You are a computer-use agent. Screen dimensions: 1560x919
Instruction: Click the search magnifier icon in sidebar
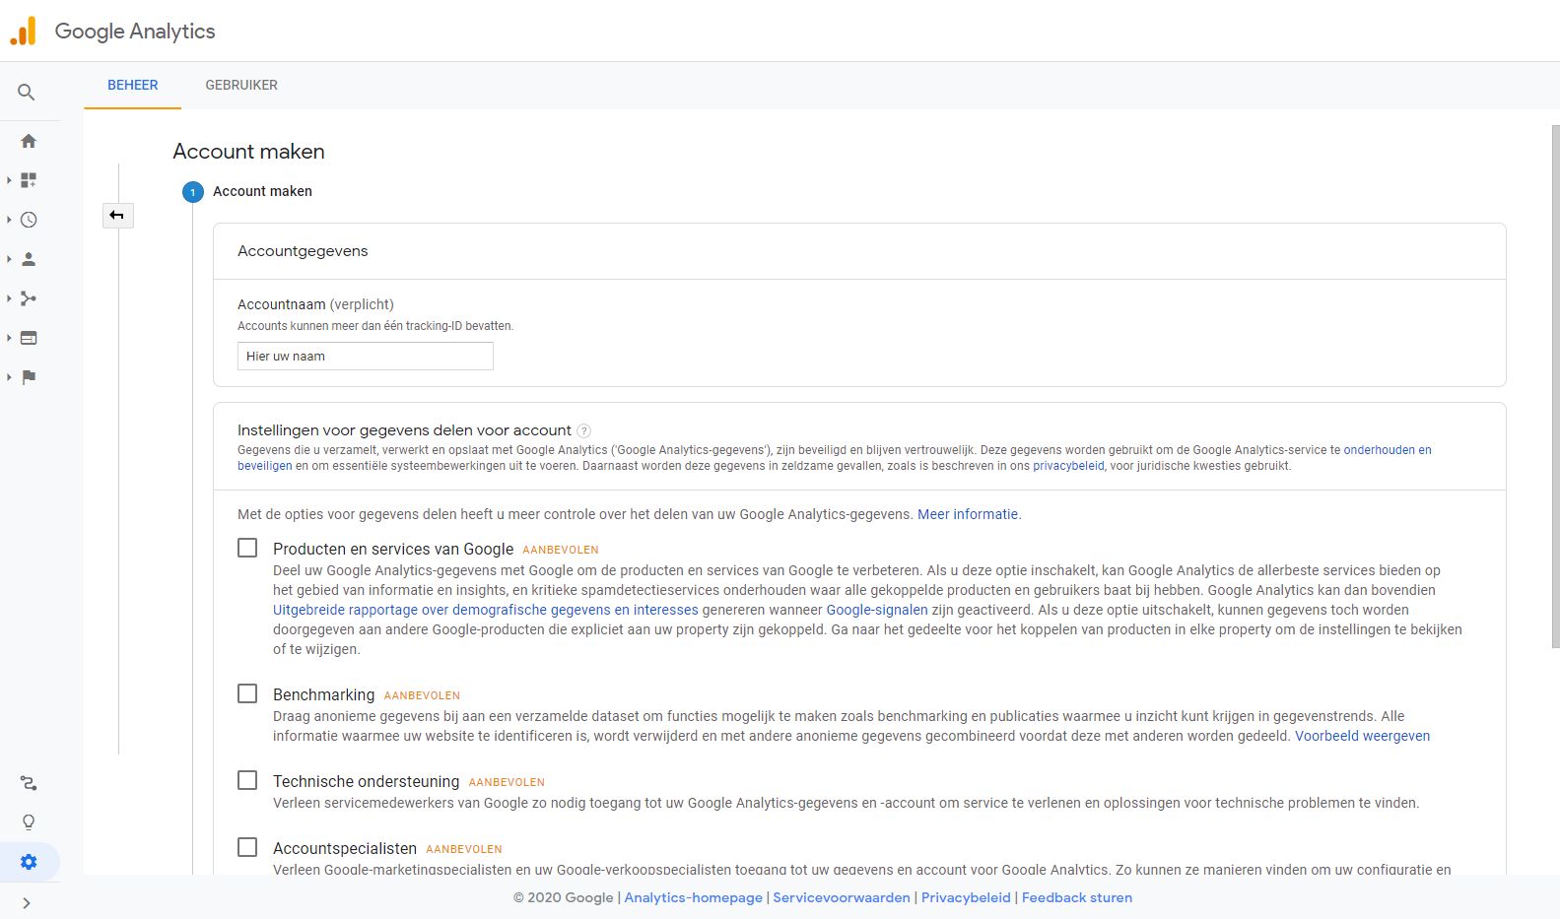tap(27, 93)
